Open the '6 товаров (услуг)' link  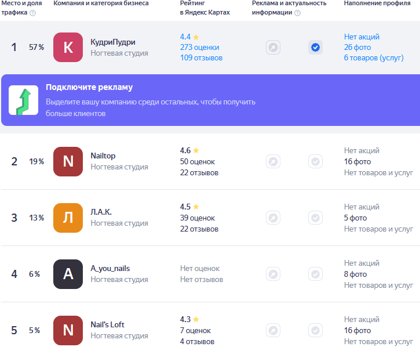tap(374, 57)
